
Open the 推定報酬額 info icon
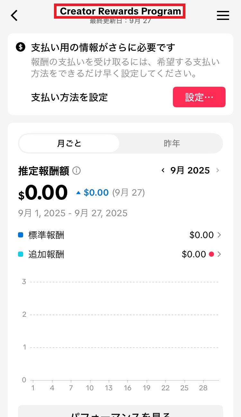pyautogui.click(x=76, y=171)
